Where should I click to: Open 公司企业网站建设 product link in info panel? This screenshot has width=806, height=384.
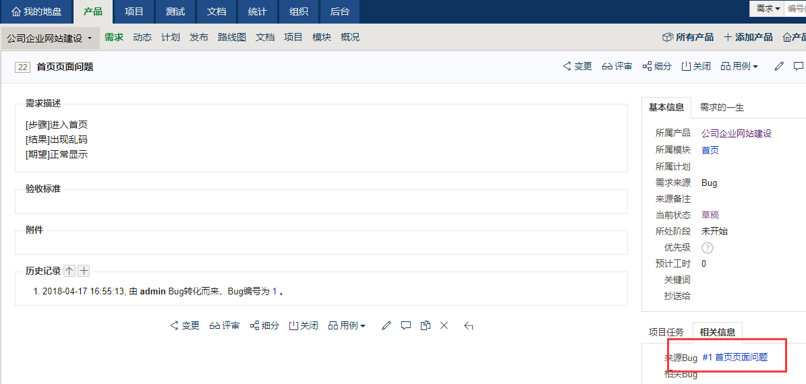click(737, 133)
